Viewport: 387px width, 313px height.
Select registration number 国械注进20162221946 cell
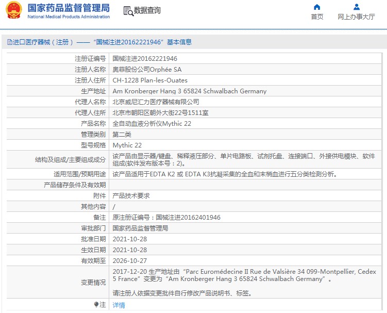click(x=145, y=59)
